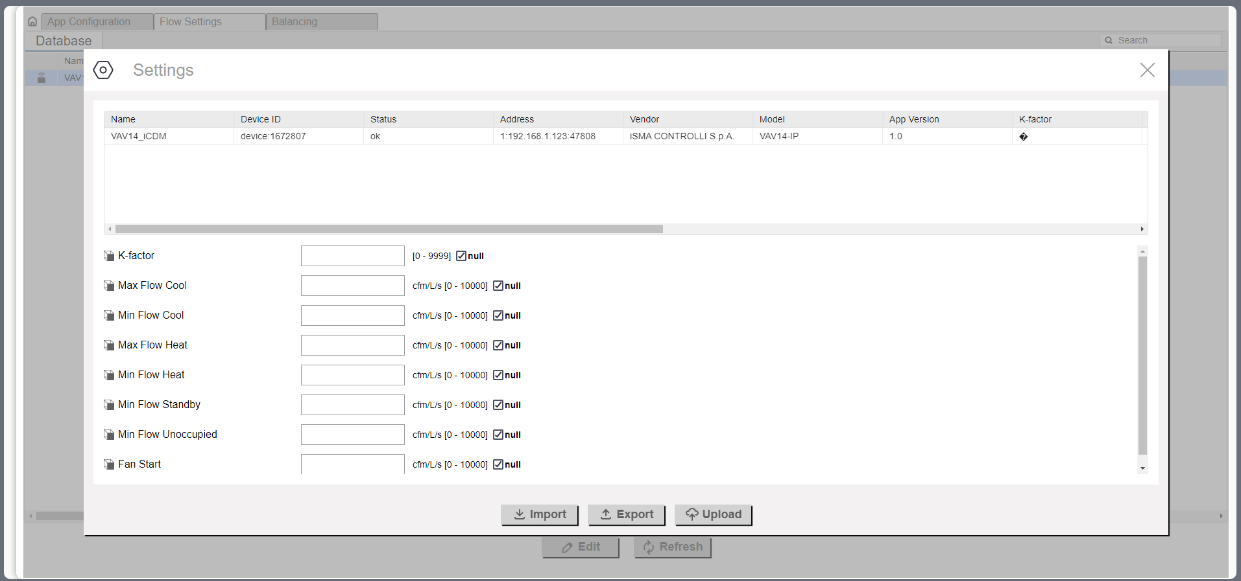Click the Min Flow Cool input field
Image resolution: width=1241 pixels, height=581 pixels.
pos(352,315)
